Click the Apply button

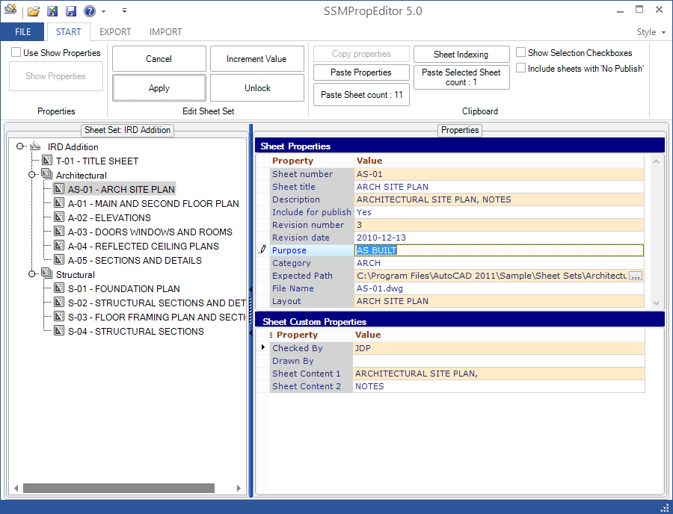159,88
